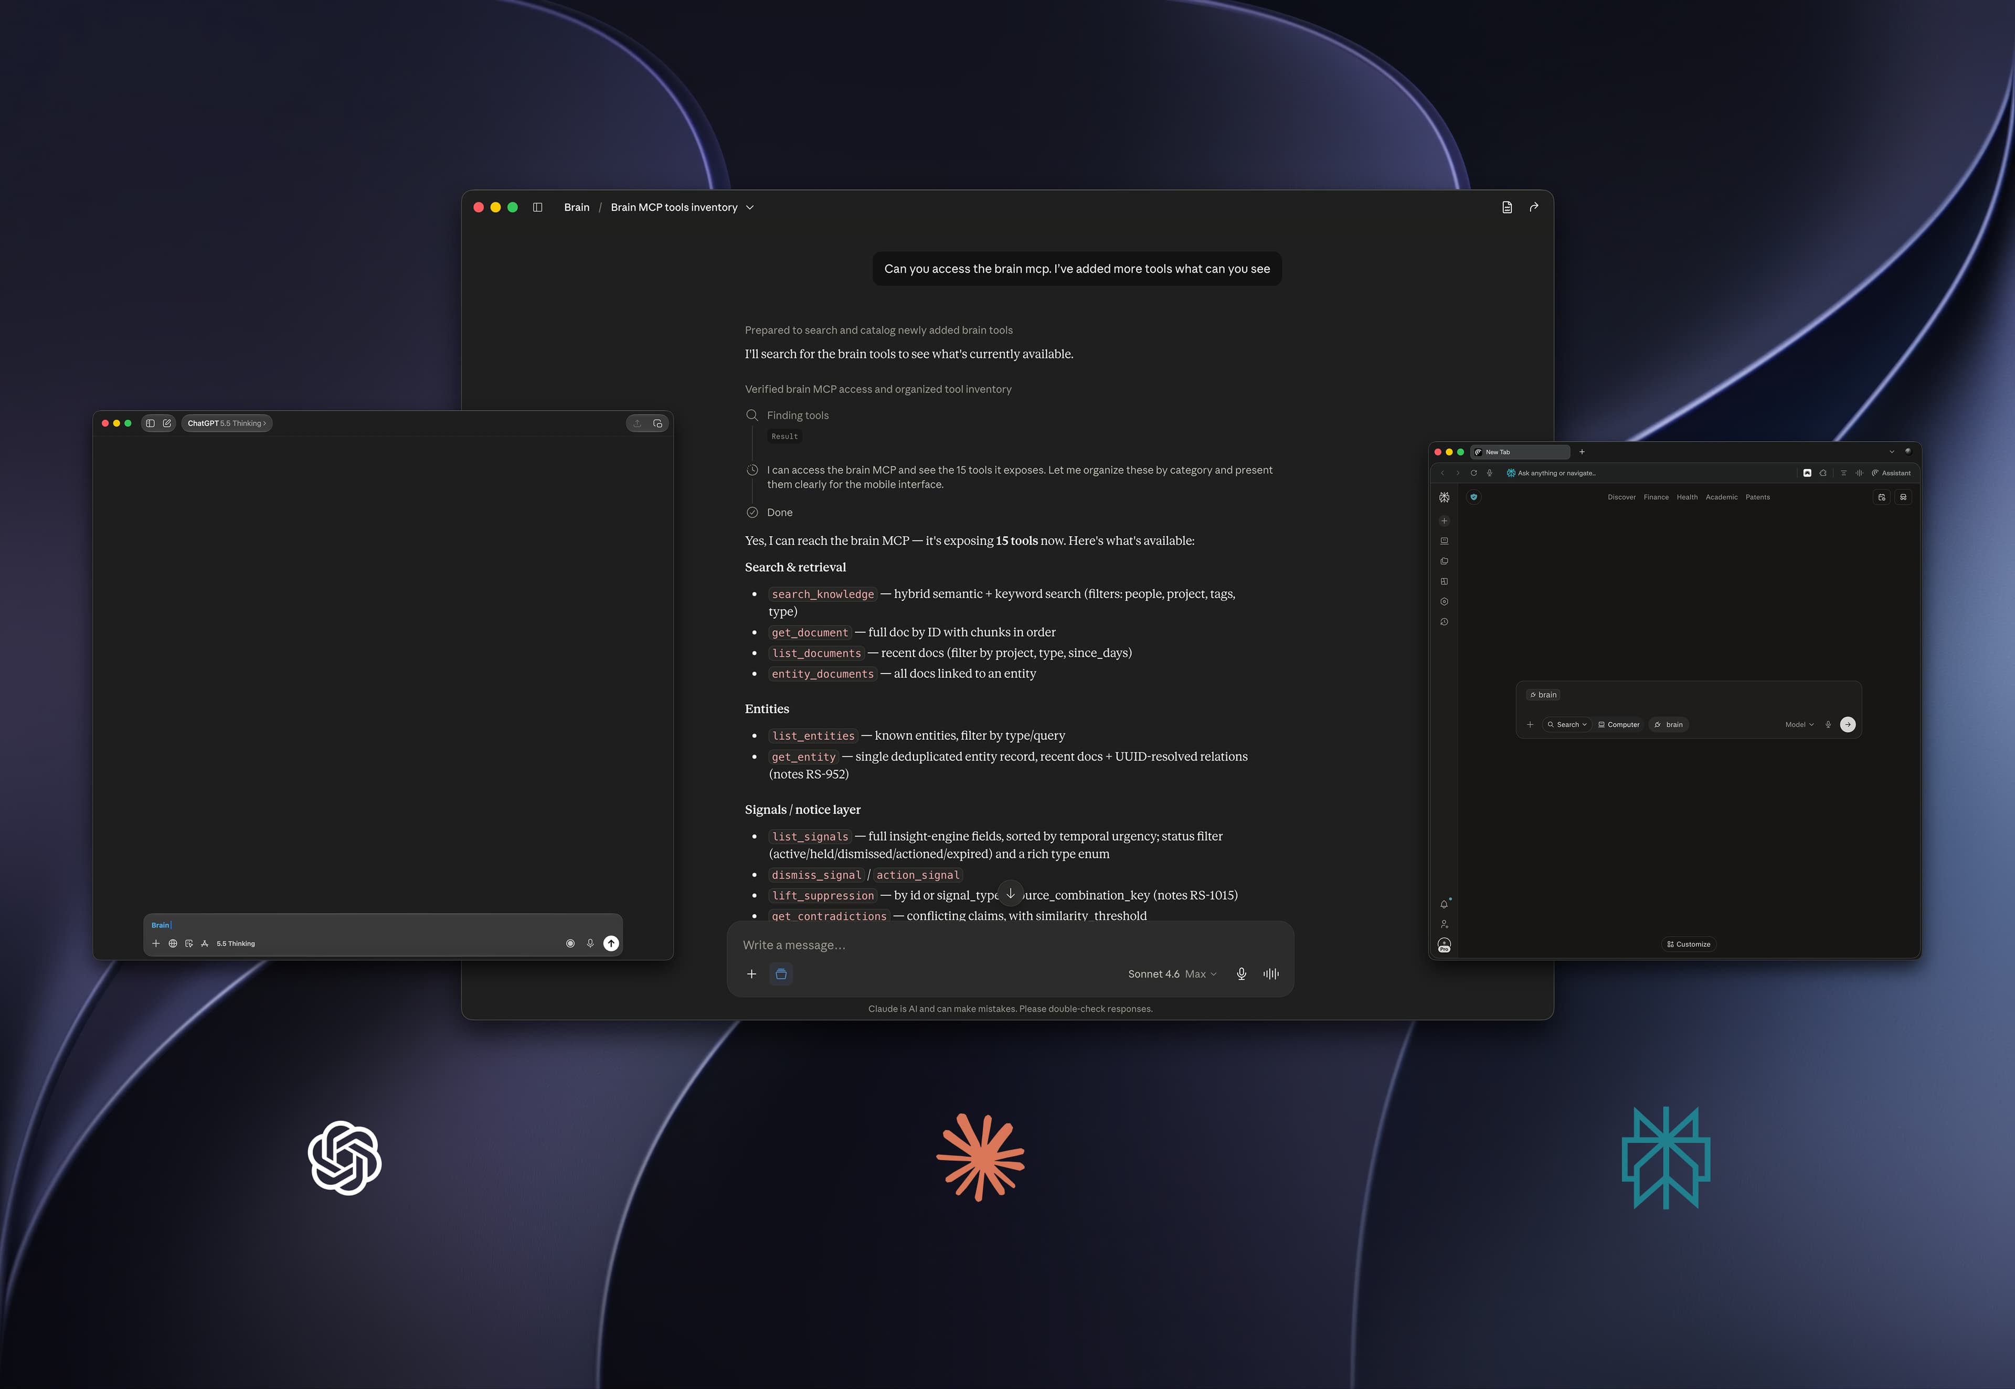Image resolution: width=2015 pixels, height=1389 pixels.
Task: Click the 5.5 Thinking selector in ChatGPT composer
Action: [x=236, y=943]
